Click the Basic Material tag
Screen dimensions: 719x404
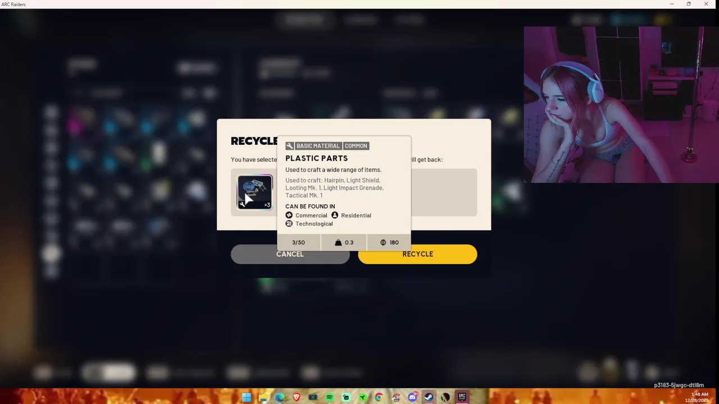click(318, 146)
